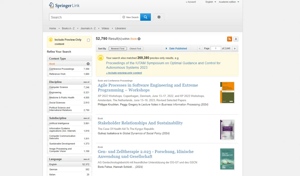
Task: Filter by Computer Communication Networks subdiscipline
Action: [x=69, y=137]
